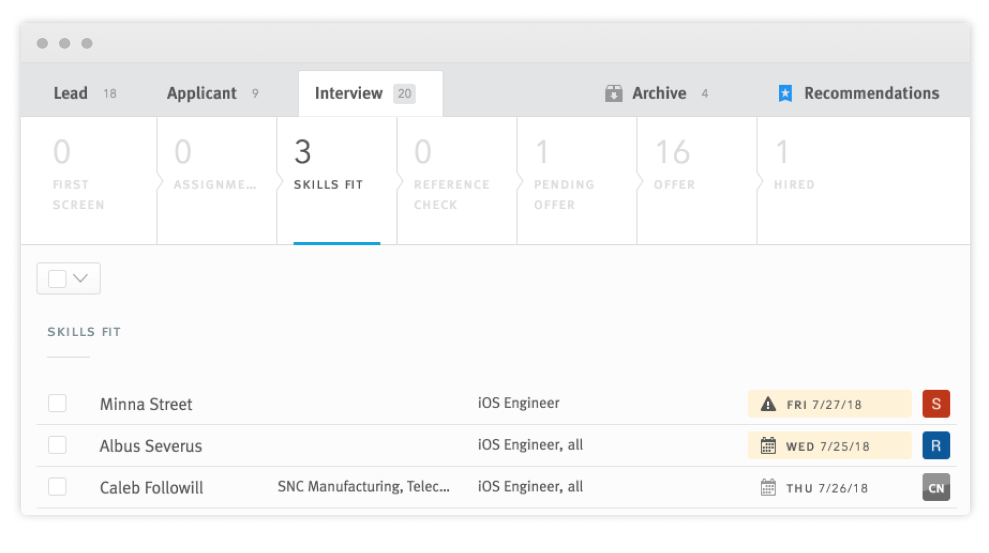Viewport: 989px width, 553px height.
Task: Switch to the Lead tab
Action: click(70, 93)
